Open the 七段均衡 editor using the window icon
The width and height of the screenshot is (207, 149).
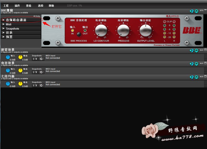click(205, 76)
